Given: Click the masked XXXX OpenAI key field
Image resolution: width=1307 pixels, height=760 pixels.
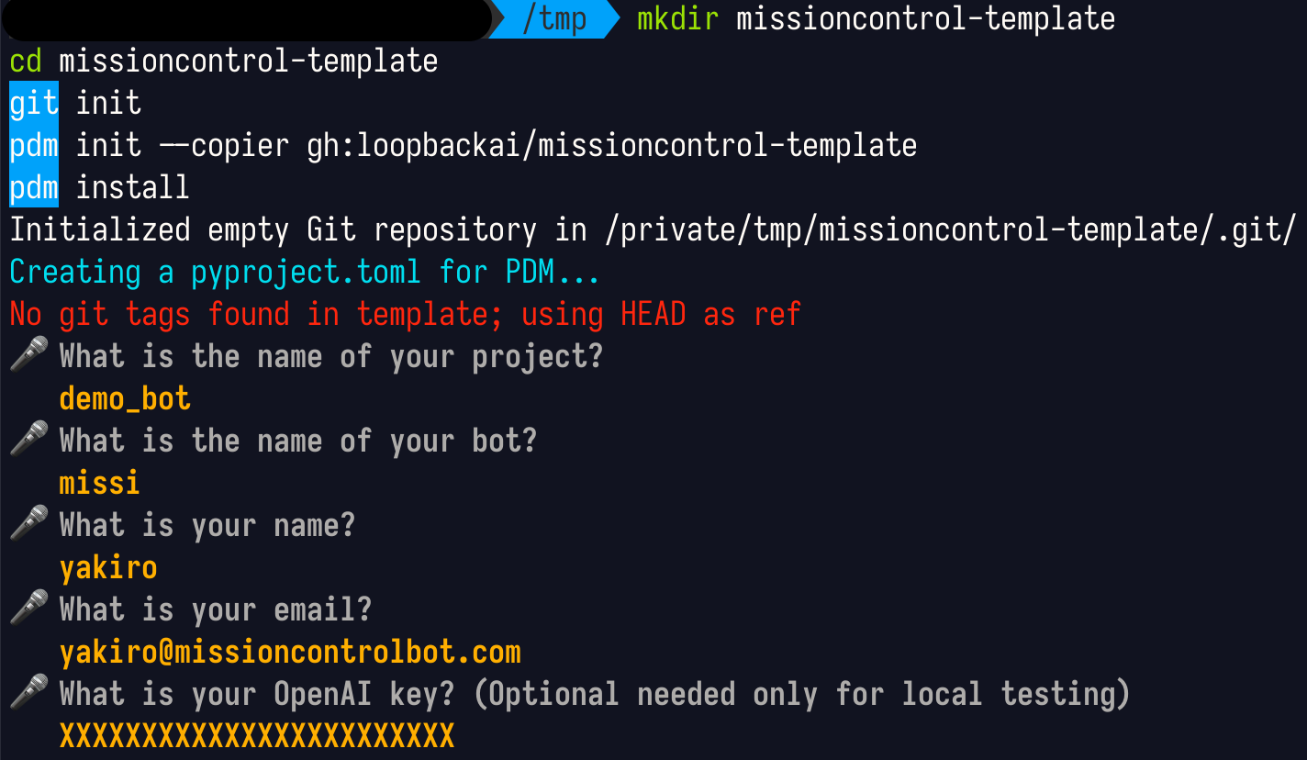Looking at the screenshot, I should pos(257,736).
